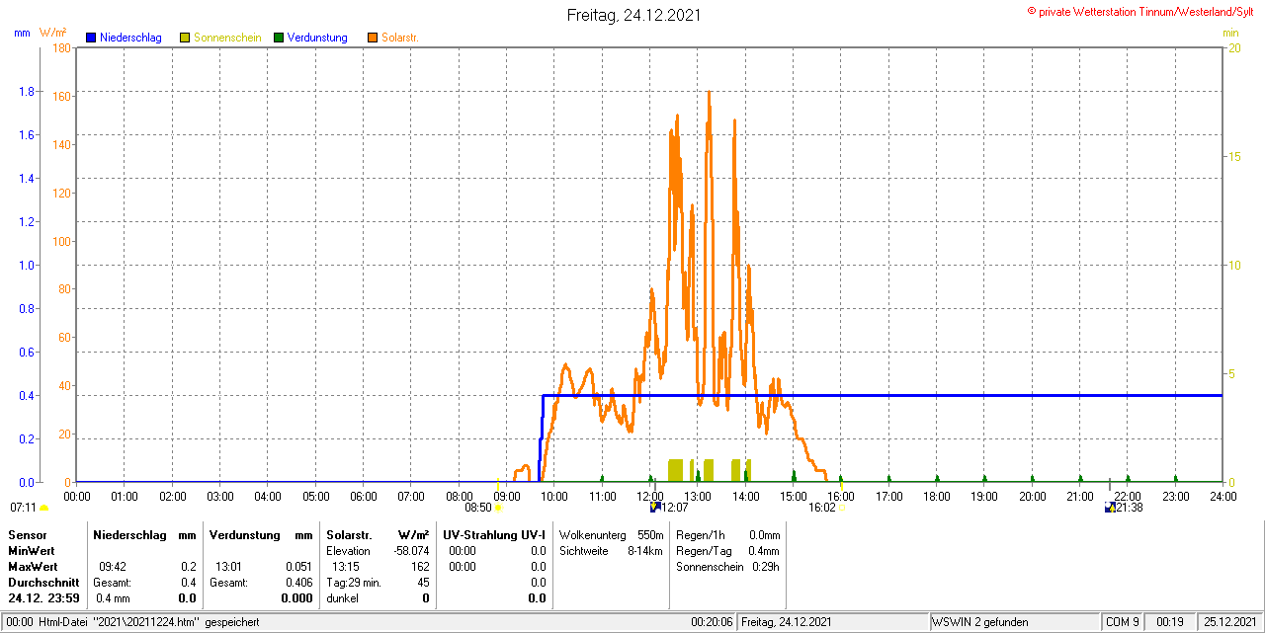Image resolution: width=1265 pixels, height=633 pixels.
Task: Click the 12:00 hour label on time axis
Action: 650,496
